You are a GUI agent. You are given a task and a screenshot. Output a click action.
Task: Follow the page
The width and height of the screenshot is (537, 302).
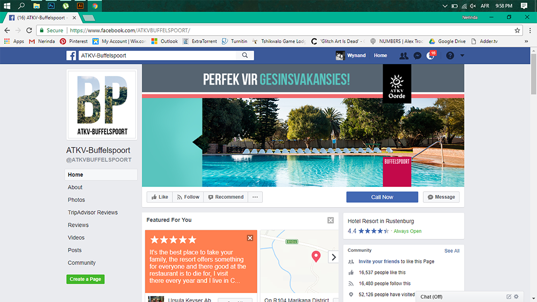[188, 197]
